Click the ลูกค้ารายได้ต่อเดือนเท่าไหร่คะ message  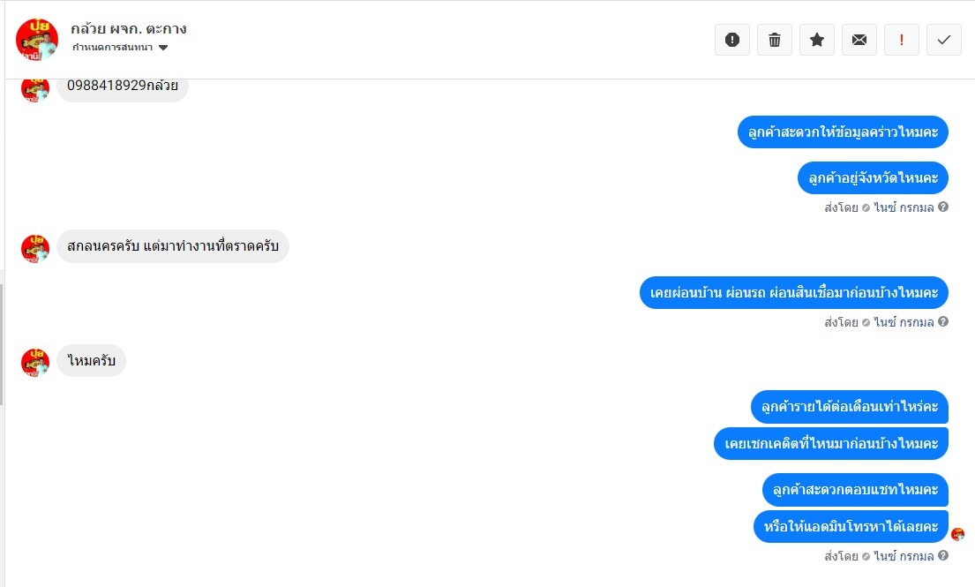click(x=851, y=407)
